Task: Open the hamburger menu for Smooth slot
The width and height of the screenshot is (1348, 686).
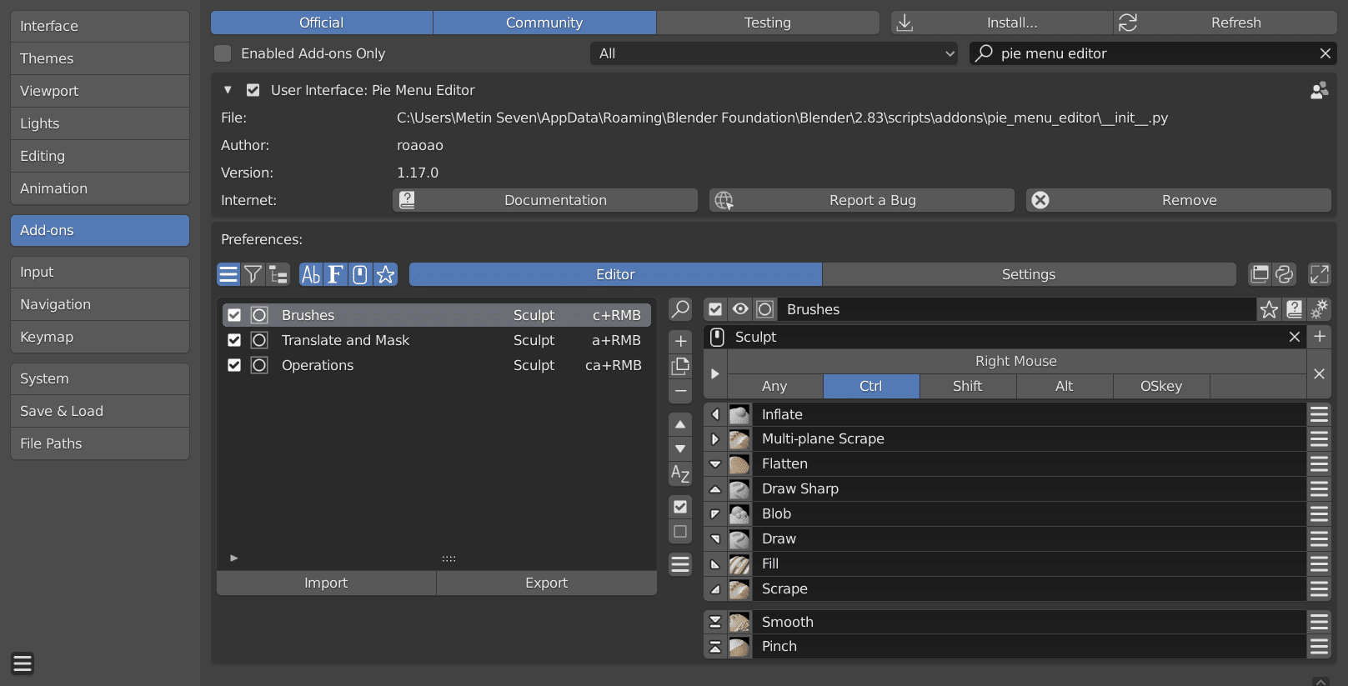Action: (x=1319, y=622)
